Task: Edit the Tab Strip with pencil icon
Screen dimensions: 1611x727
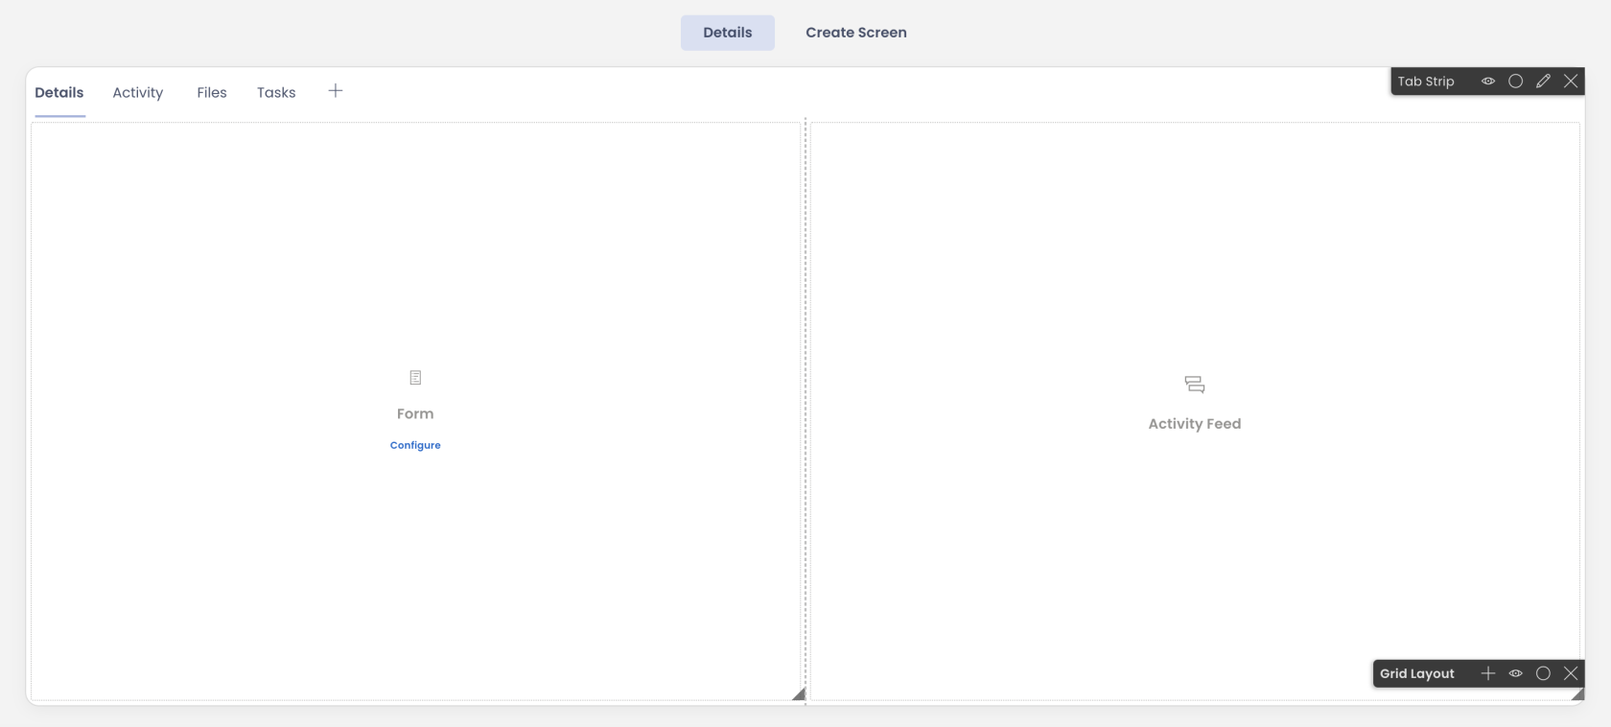Action: [x=1543, y=82]
